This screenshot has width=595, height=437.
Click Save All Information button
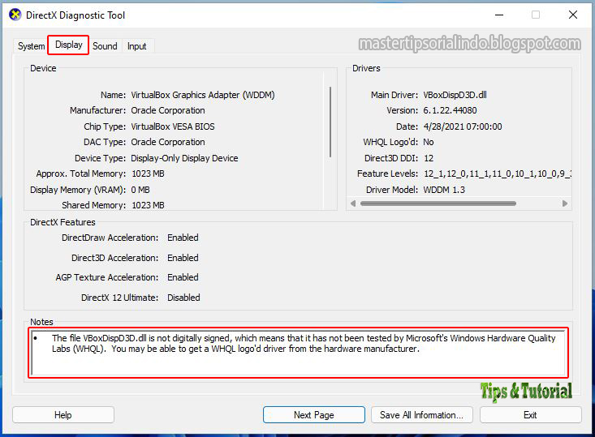[x=421, y=415]
